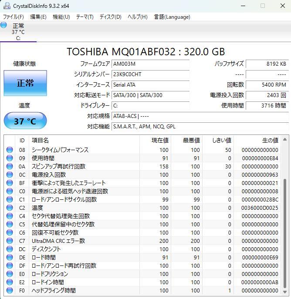This screenshot has width=291, height=299.
Task: Click the power on count value 2403 回
Action: (267, 95)
